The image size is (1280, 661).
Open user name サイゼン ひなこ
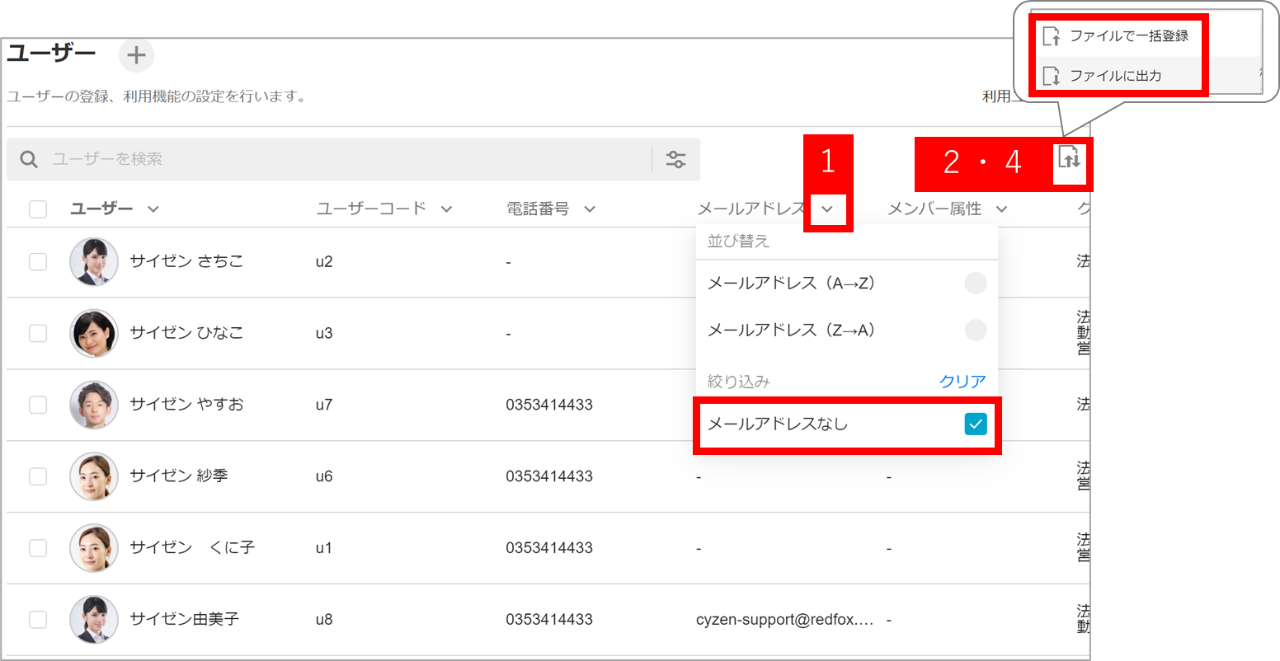coord(186,333)
